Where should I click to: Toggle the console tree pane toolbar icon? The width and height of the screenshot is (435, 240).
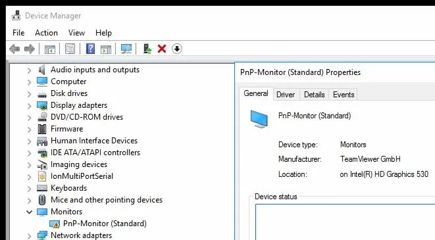coord(50,49)
